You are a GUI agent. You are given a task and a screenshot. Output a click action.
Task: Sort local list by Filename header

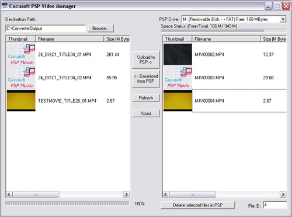tap(69, 39)
